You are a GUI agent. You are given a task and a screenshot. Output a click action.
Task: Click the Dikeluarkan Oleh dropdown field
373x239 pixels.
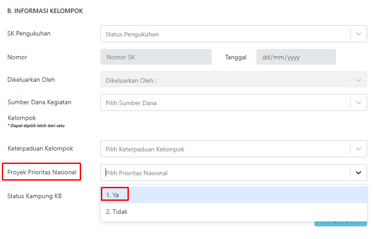coord(234,80)
